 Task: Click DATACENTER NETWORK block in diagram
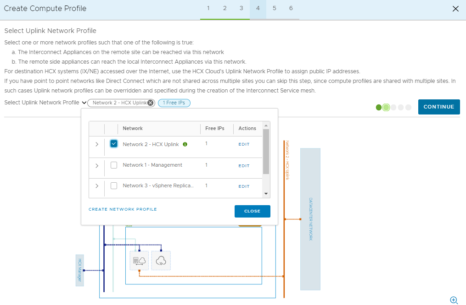310,219
